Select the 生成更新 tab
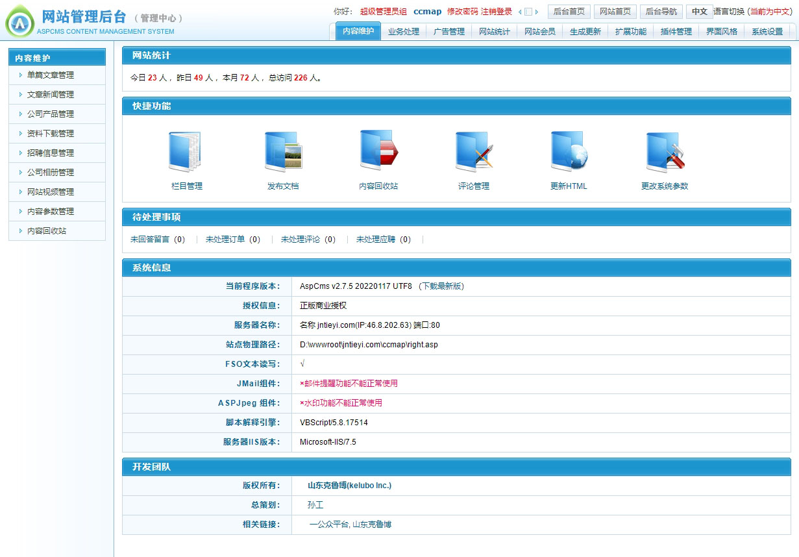 click(x=585, y=31)
